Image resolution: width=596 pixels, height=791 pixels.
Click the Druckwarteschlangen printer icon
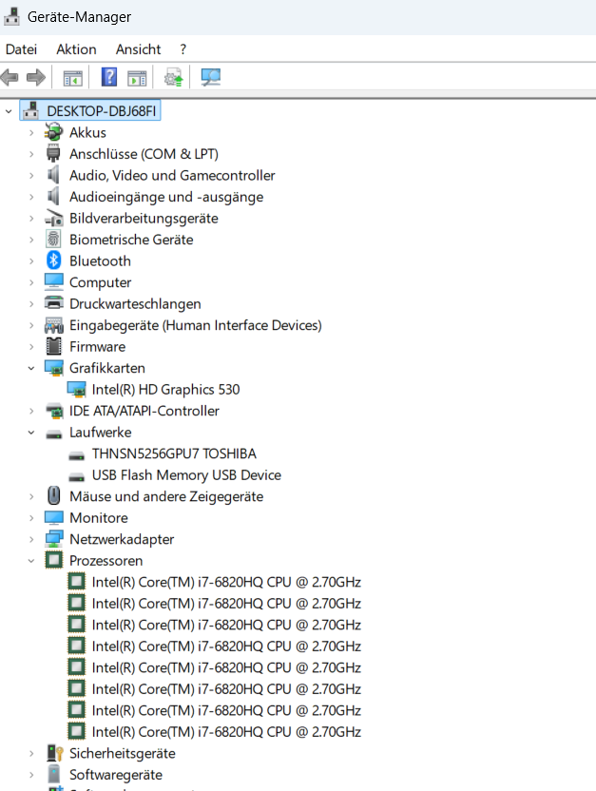coord(53,303)
